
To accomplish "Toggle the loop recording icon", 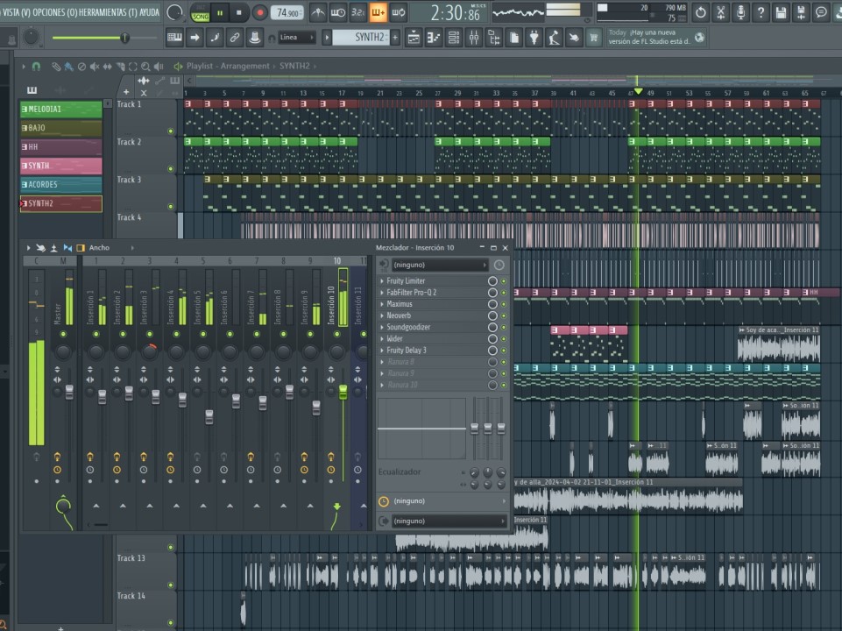I will (399, 12).
